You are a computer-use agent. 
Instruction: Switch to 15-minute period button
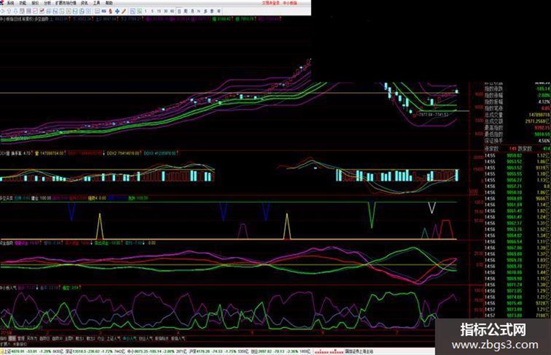point(159,11)
